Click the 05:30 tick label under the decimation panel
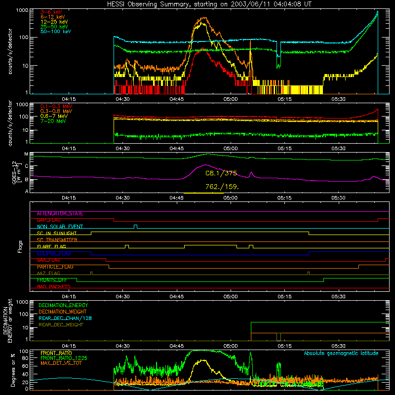Viewport: 395px width, 395px height. [x=338, y=346]
